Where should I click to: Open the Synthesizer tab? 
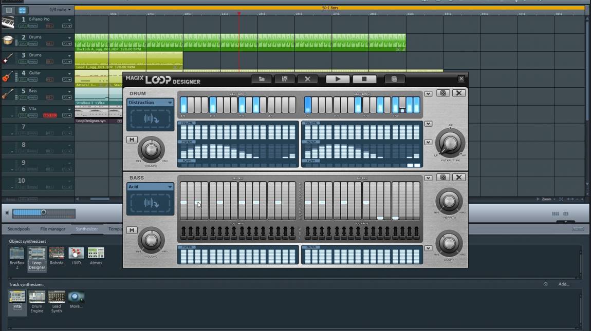tap(87, 229)
